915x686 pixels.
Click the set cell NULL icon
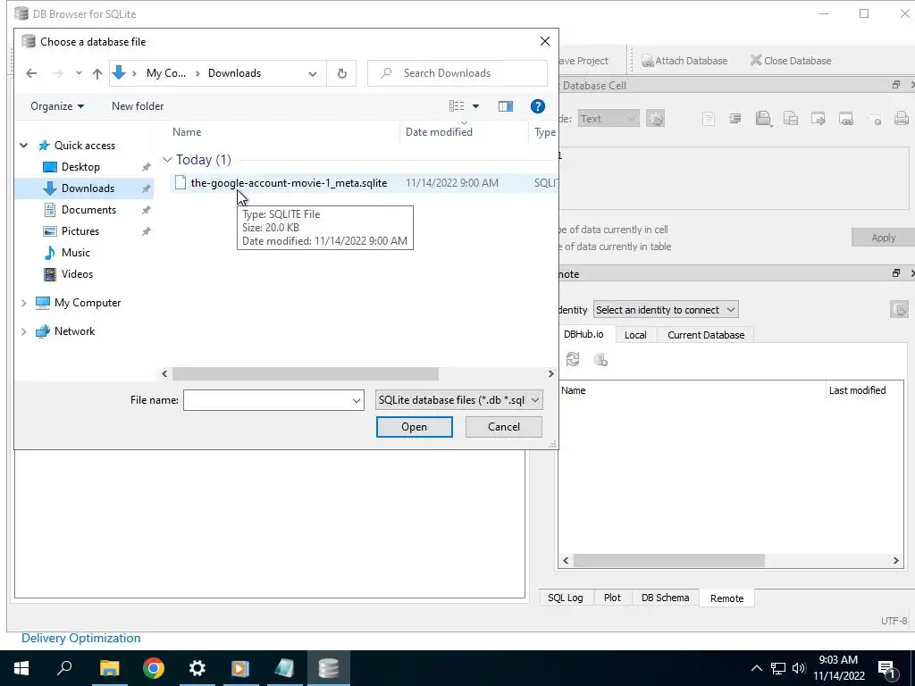click(874, 119)
